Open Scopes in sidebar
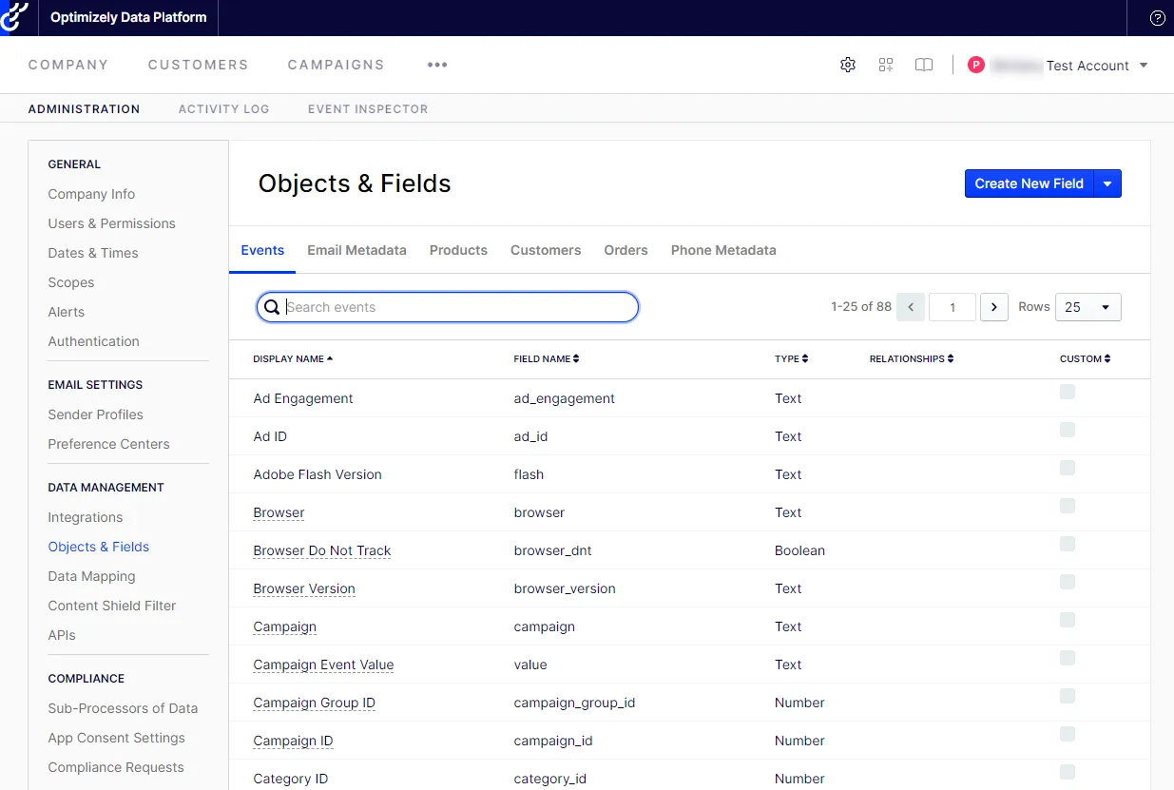Viewport: 1174px width, 790px height. coord(71,282)
